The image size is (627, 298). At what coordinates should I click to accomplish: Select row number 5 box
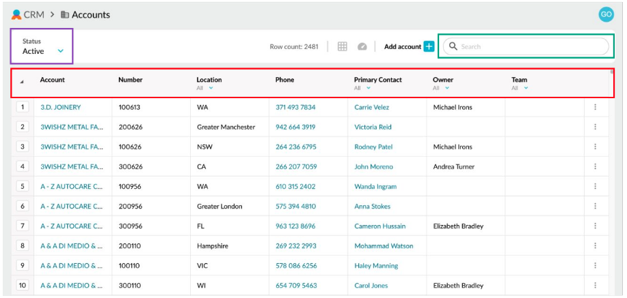coord(22,186)
